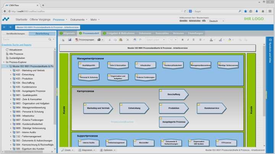Click the fill color paint bucket

(230, 40)
